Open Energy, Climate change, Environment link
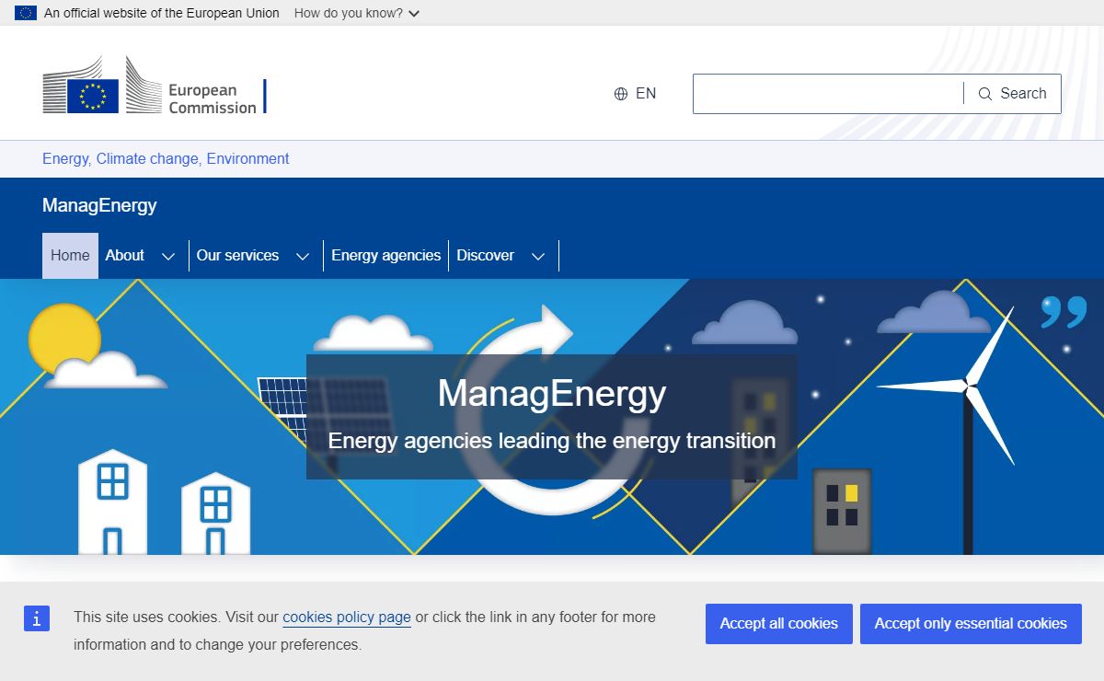Screen dimensions: 1104x681 [x=166, y=159]
